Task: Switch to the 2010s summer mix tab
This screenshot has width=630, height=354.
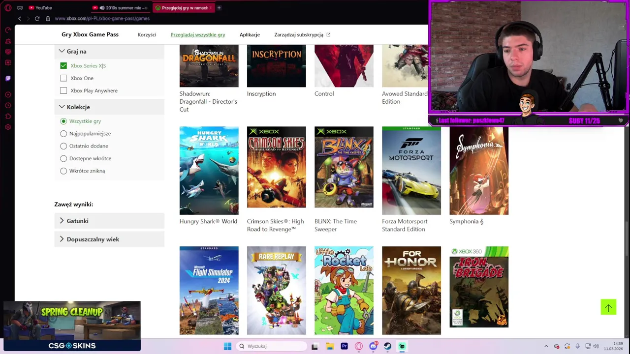Action: [121, 8]
